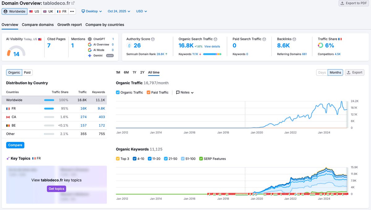371x210 pixels.
Task: Click the Organic Search Traffic info icon
Action: (x=215, y=39)
